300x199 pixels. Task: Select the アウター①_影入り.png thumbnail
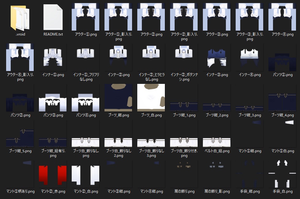click(x=118, y=17)
